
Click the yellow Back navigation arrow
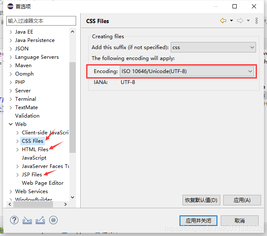223,21
